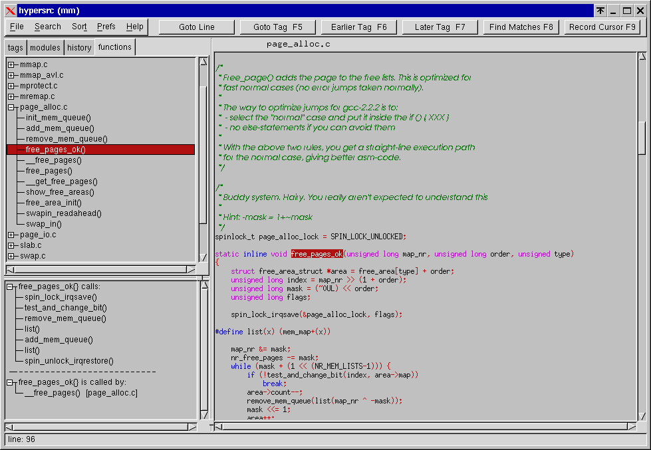Click the Record Cursor F9 button
This screenshot has width=651, height=450.
point(602,27)
